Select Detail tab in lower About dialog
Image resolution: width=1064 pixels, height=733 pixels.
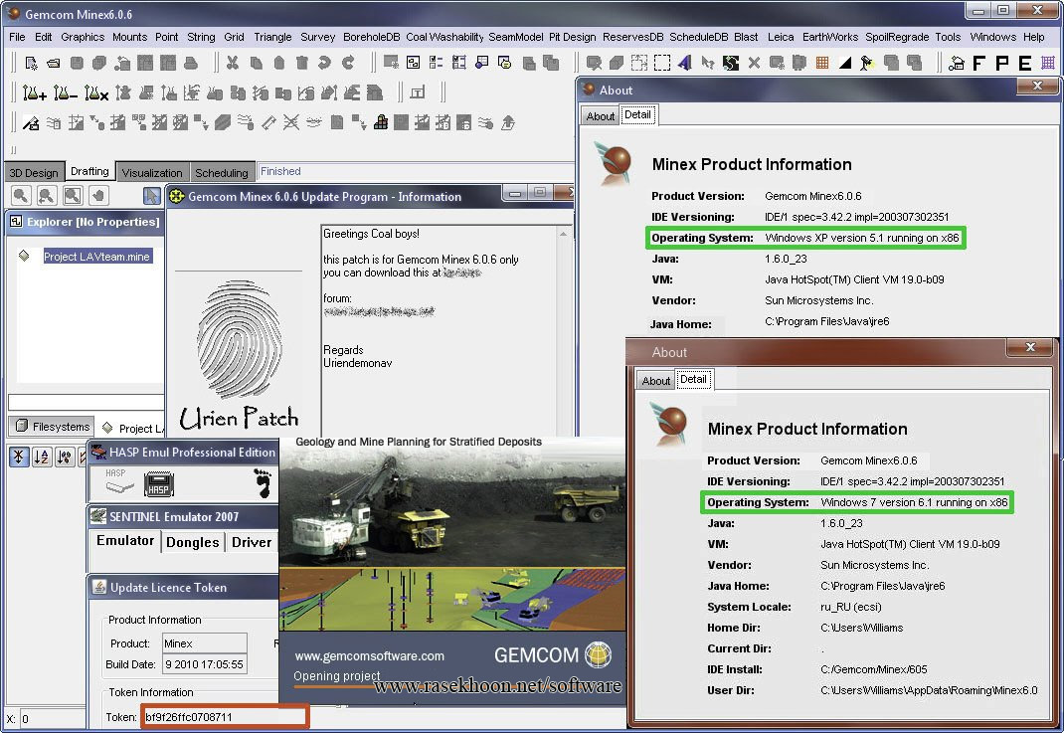click(x=693, y=379)
